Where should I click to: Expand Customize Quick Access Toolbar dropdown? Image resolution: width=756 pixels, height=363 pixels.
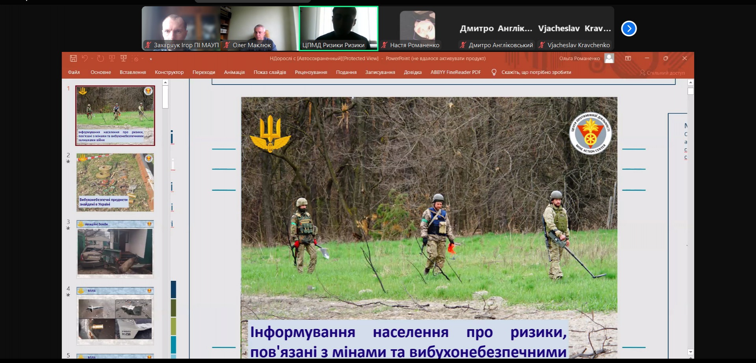[151, 59]
